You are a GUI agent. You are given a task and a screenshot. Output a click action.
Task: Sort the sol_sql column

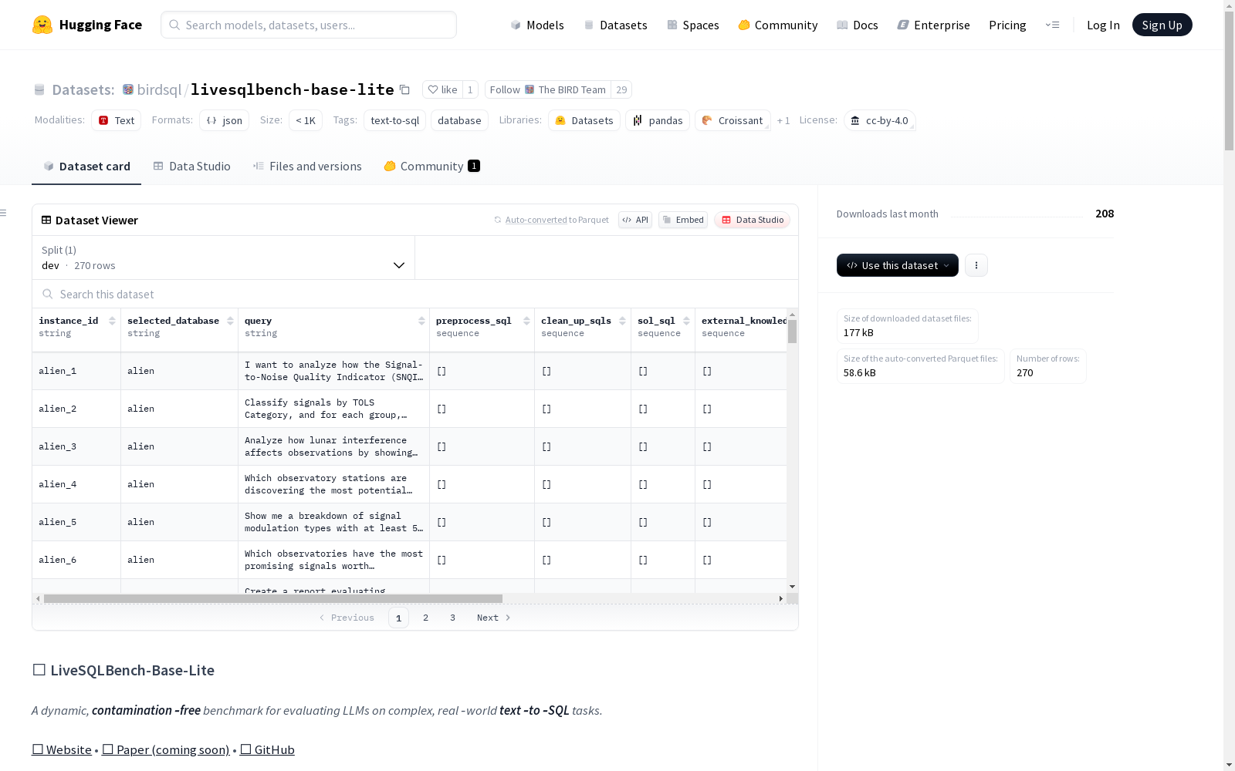686,321
